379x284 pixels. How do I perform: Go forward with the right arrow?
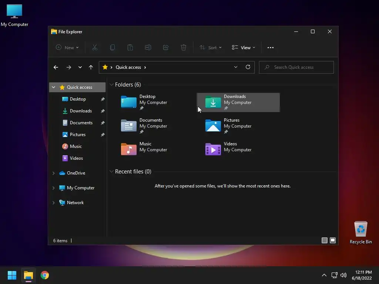[68, 67]
